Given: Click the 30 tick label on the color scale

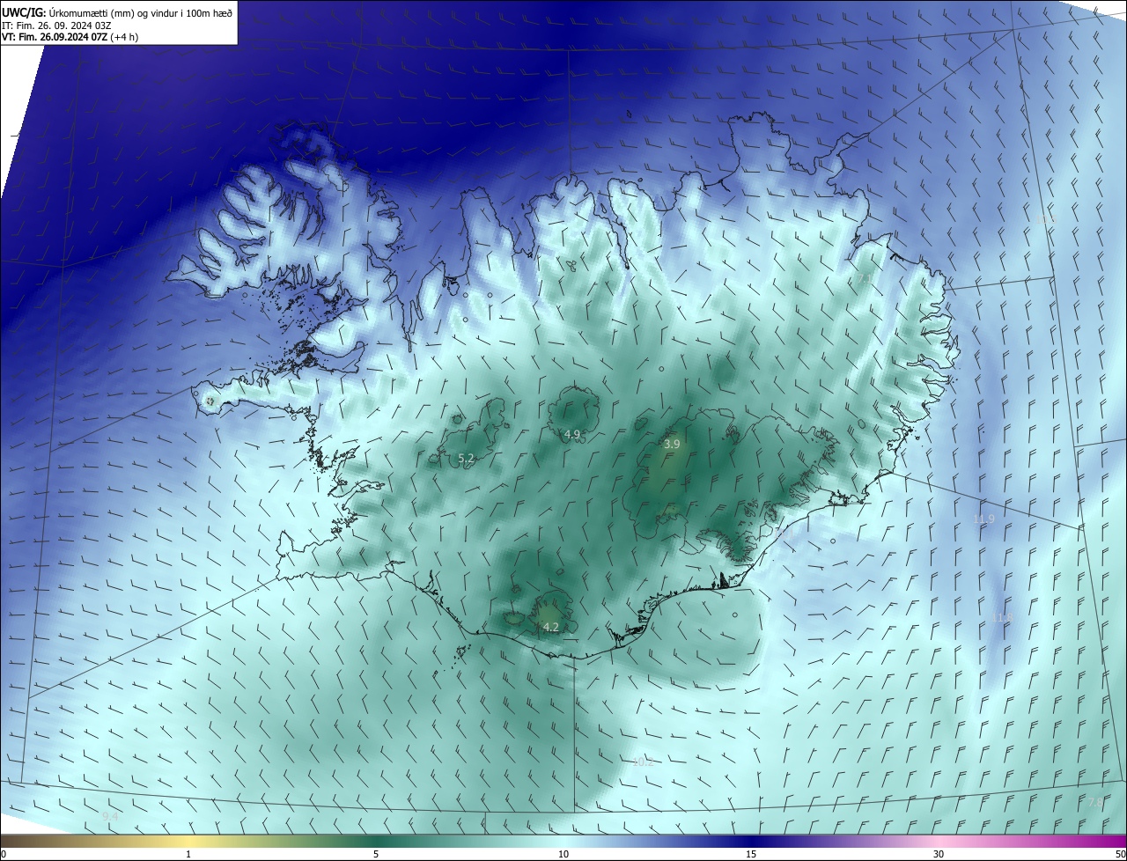Looking at the screenshot, I should (x=939, y=854).
